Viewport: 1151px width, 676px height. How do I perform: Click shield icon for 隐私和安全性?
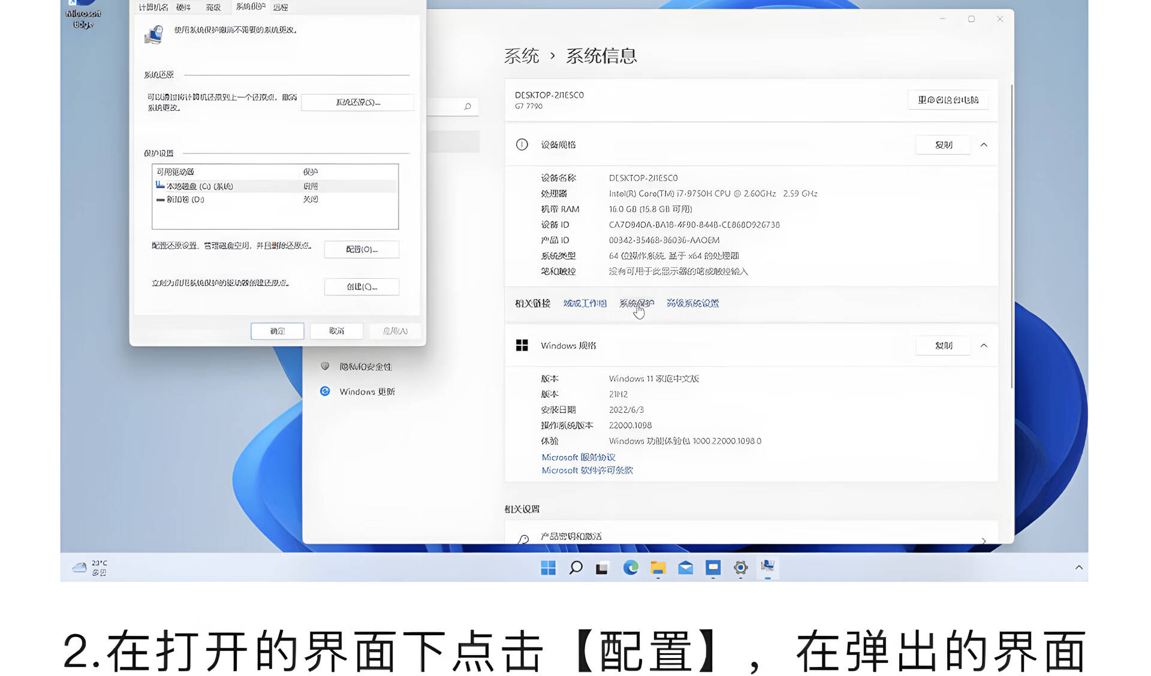pos(325,366)
